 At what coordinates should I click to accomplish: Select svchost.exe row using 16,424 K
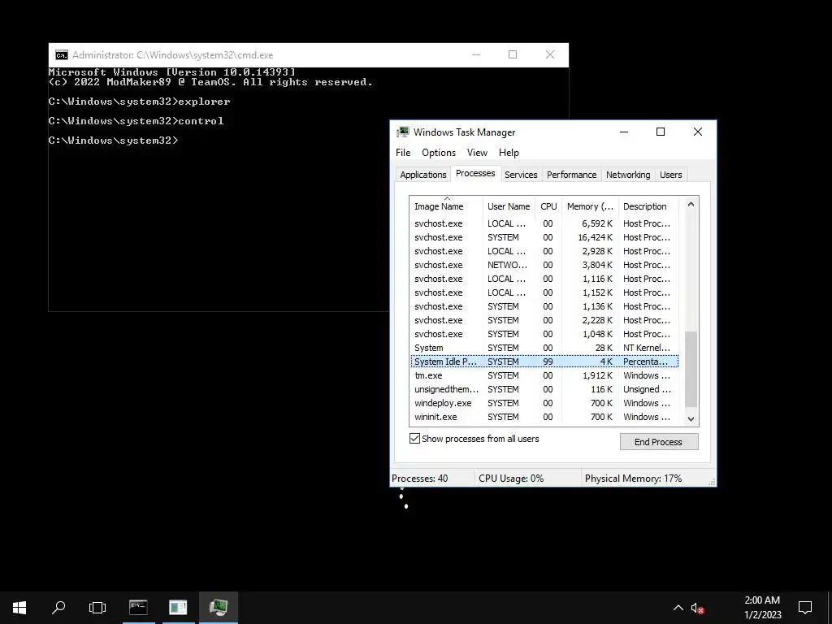(x=545, y=238)
